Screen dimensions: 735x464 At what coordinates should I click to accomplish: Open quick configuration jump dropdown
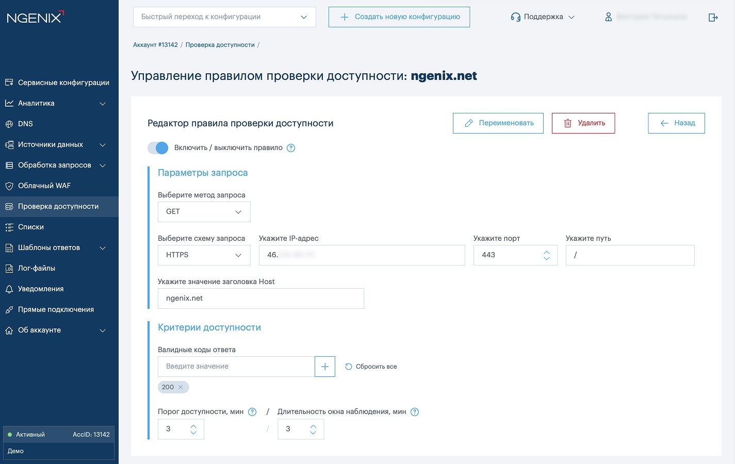point(224,17)
